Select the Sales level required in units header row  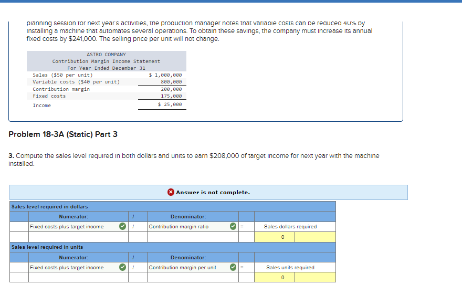click(x=50, y=247)
